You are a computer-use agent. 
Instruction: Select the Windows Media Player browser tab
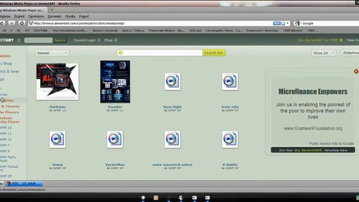pos(23,10)
